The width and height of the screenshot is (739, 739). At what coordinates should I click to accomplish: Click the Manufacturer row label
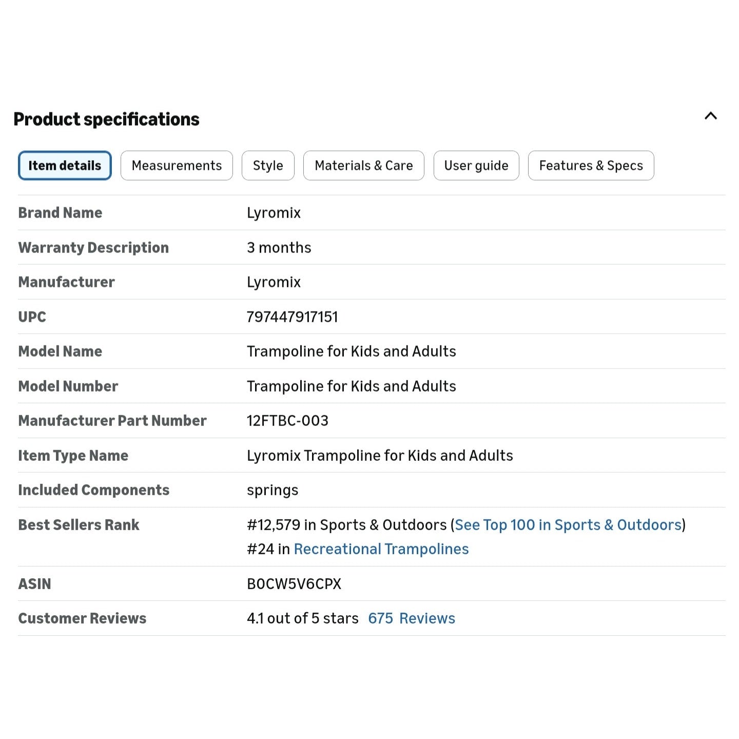click(x=67, y=282)
